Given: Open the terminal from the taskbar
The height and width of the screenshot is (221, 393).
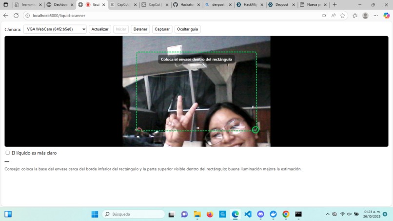Looking at the screenshot, I should point(298,214).
